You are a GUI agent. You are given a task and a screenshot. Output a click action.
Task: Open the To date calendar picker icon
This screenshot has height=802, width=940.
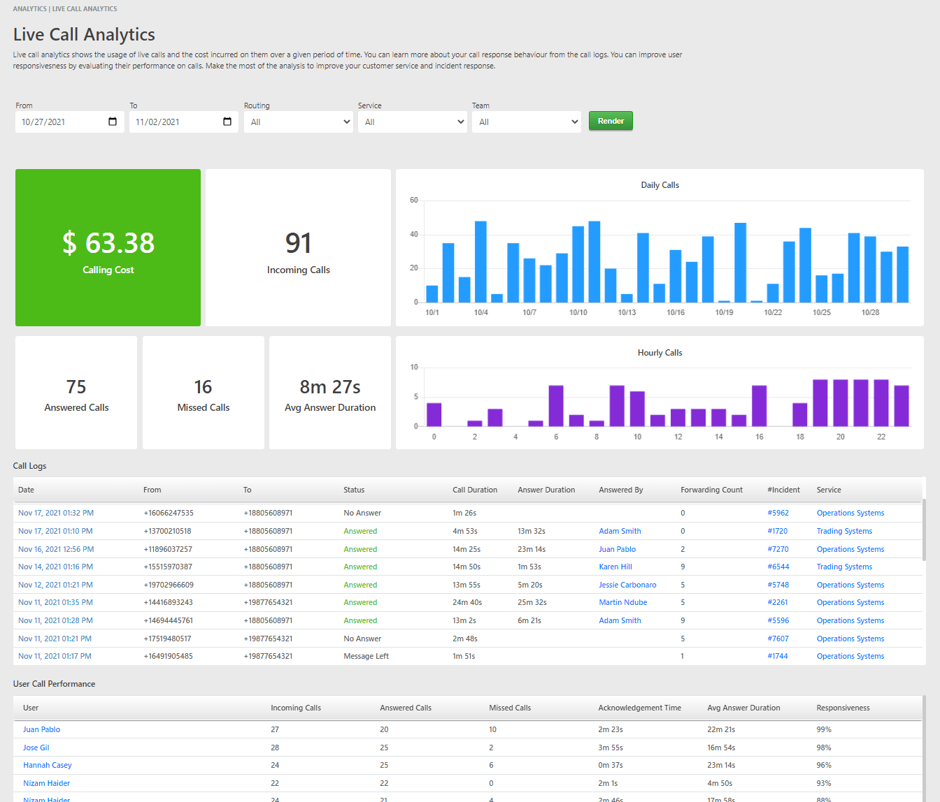pyautogui.click(x=227, y=122)
